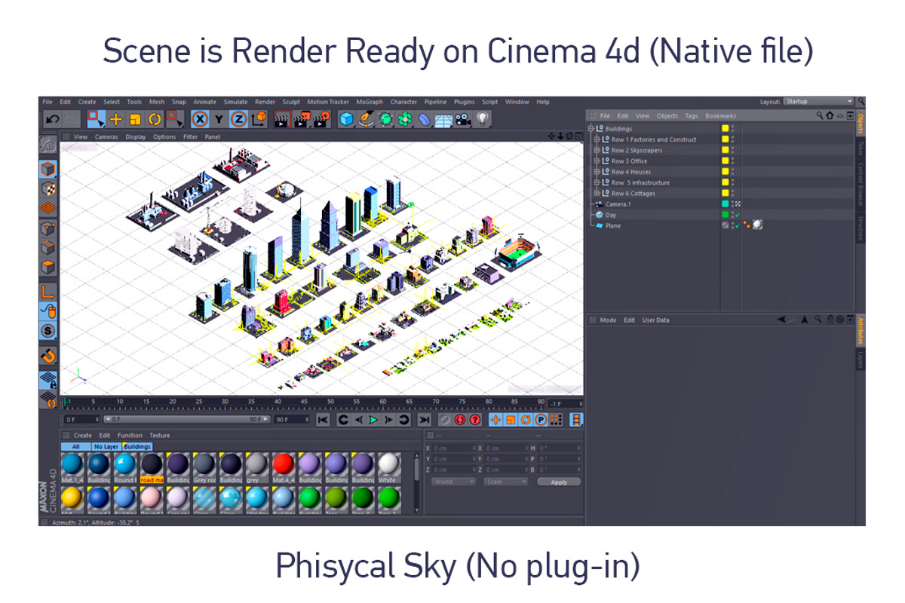The height and width of the screenshot is (603, 905).
Task: Add a Floor environment object icon
Action: pos(443,120)
